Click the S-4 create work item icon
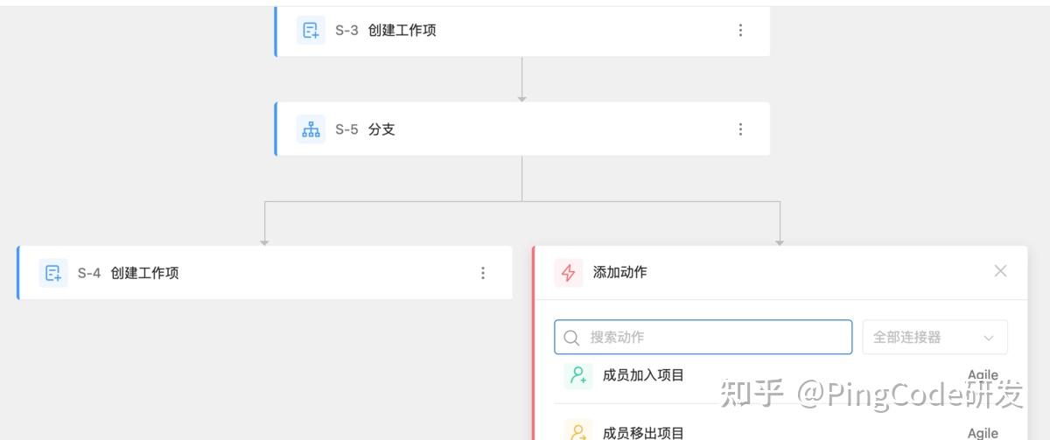The width and height of the screenshot is (1050, 440). pyautogui.click(x=53, y=273)
